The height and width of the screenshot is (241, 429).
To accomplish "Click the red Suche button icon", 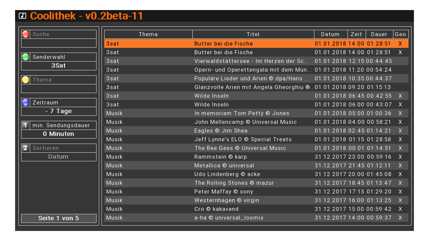I will click(x=25, y=34).
